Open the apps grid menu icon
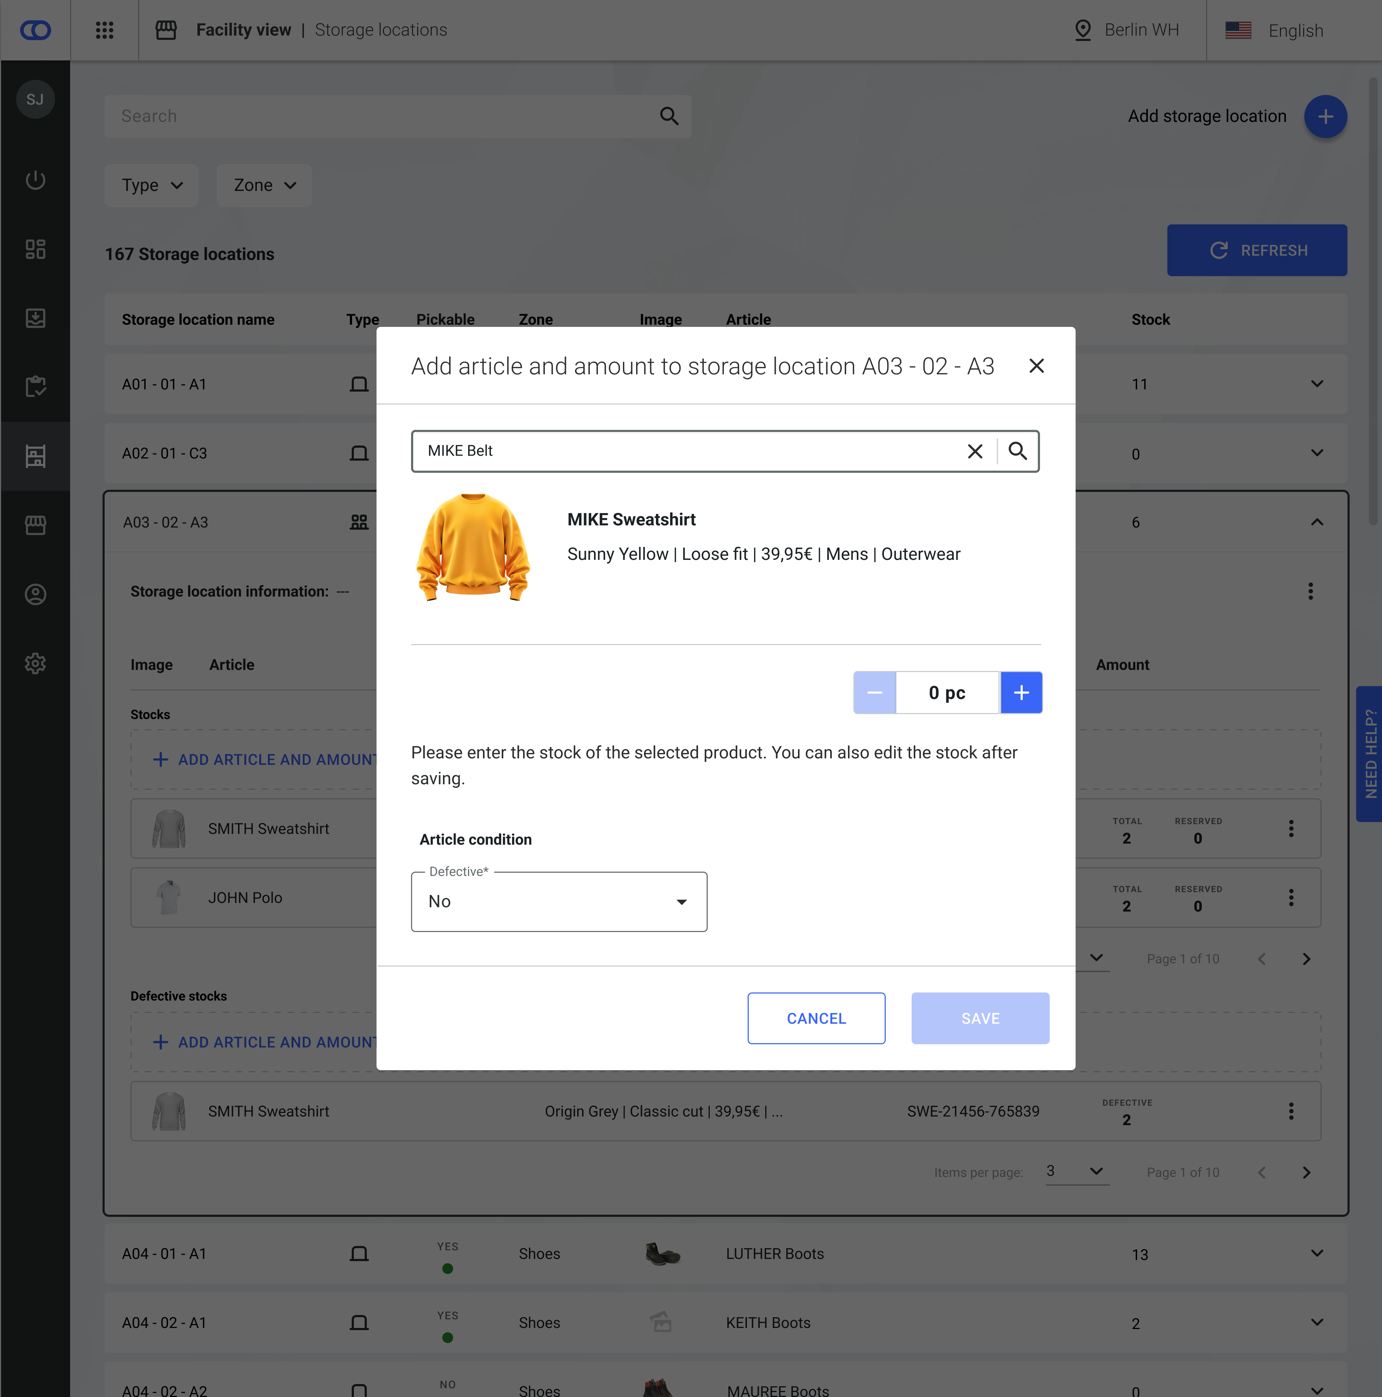 (x=105, y=30)
